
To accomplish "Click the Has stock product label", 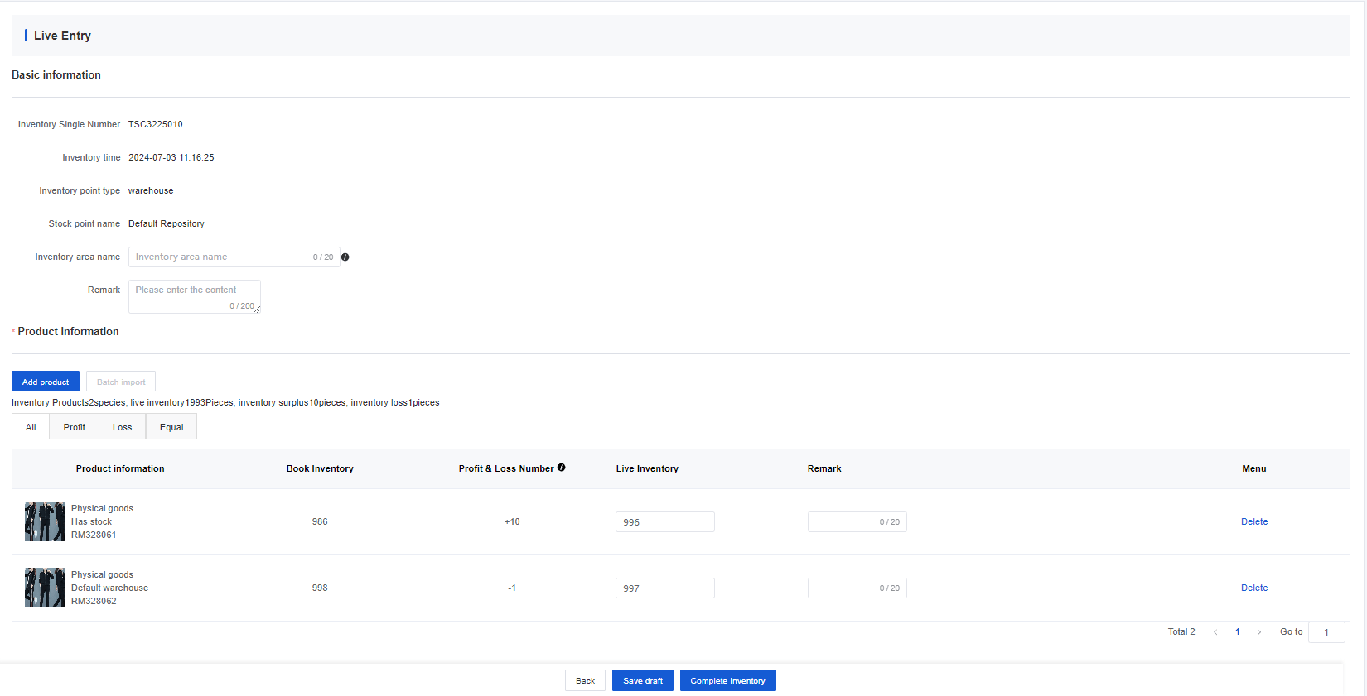I will coord(91,521).
